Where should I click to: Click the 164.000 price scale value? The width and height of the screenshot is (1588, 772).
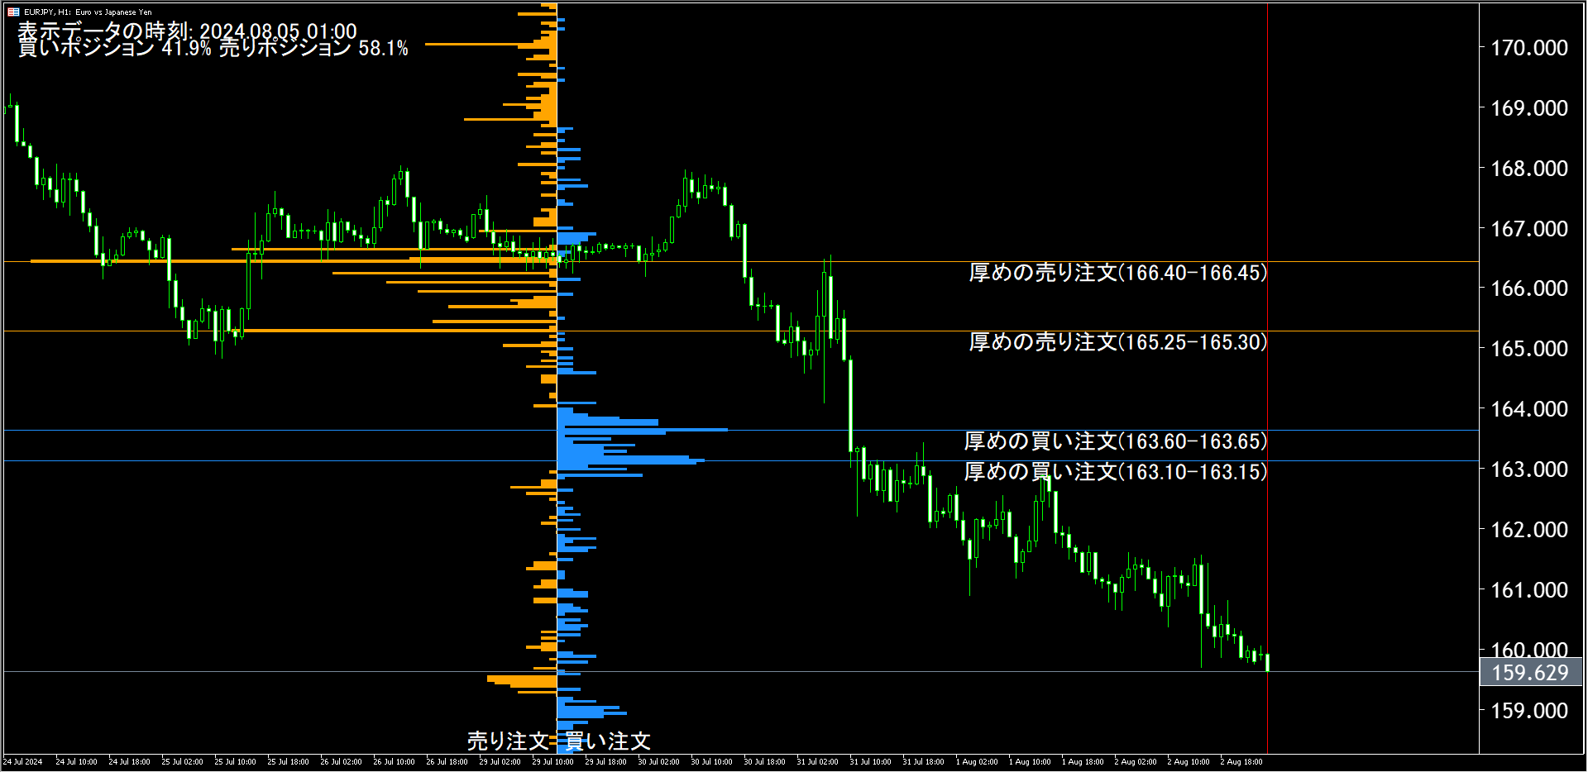point(1529,409)
